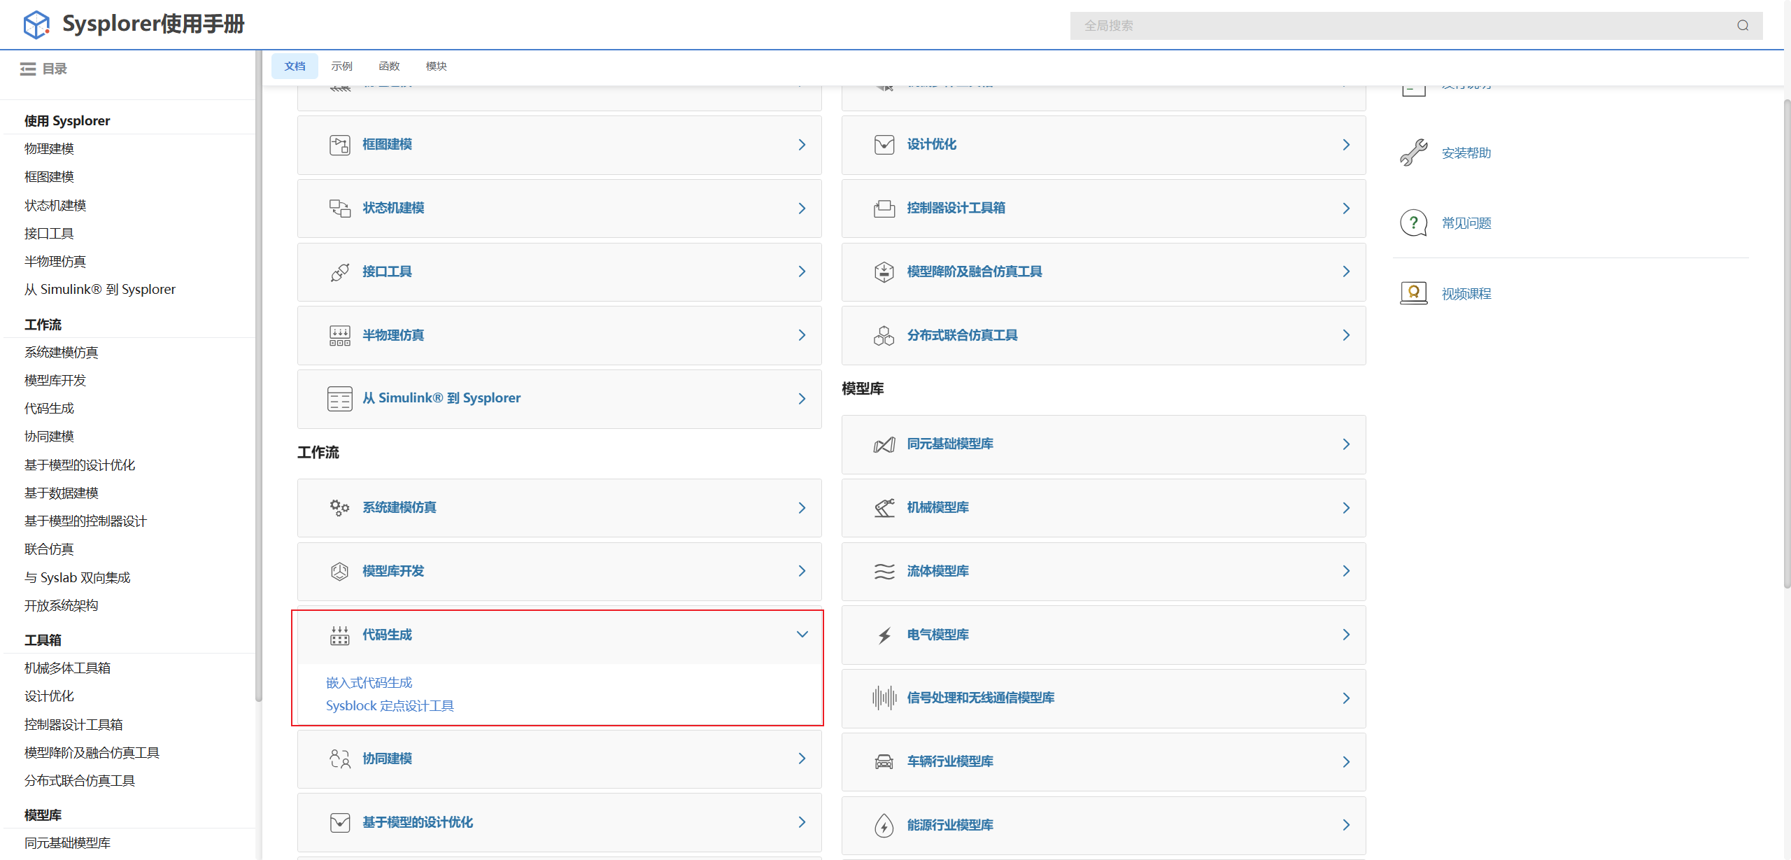The width and height of the screenshot is (1791, 860).
Task: Expand the 电气模型库 card chevron
Action: (x=1347, y=635)
